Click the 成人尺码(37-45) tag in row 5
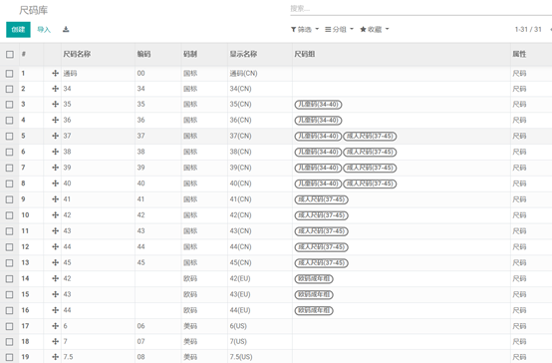This screenshot has width=552, height=363. point(370,136)
